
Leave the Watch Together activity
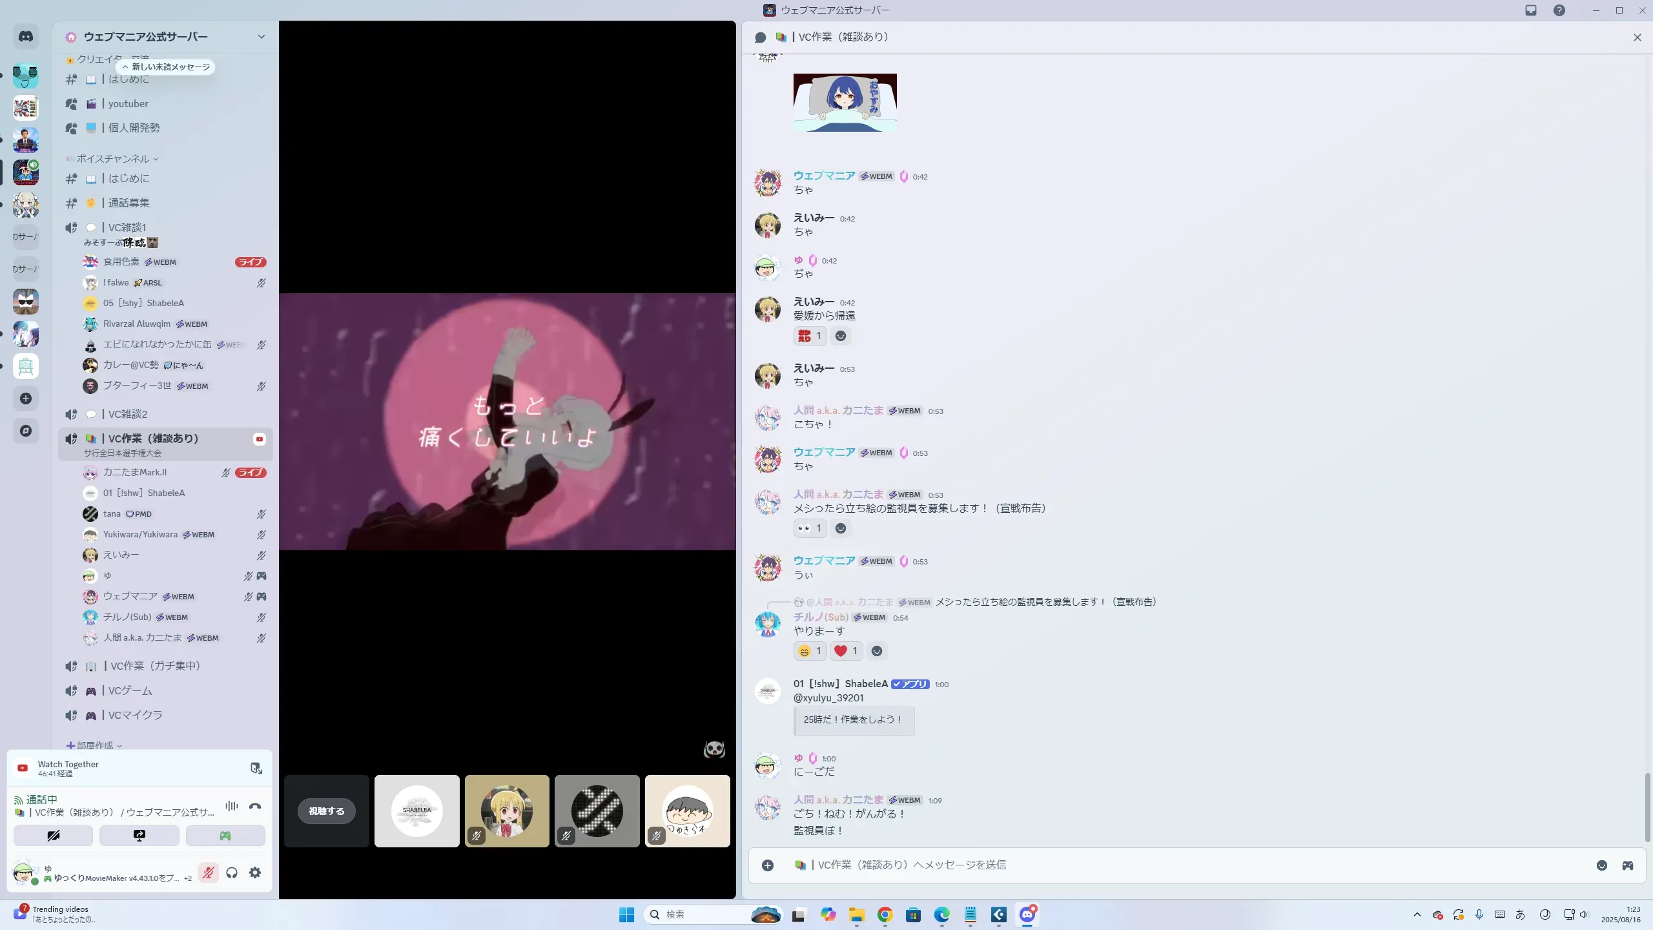point(256,768)
